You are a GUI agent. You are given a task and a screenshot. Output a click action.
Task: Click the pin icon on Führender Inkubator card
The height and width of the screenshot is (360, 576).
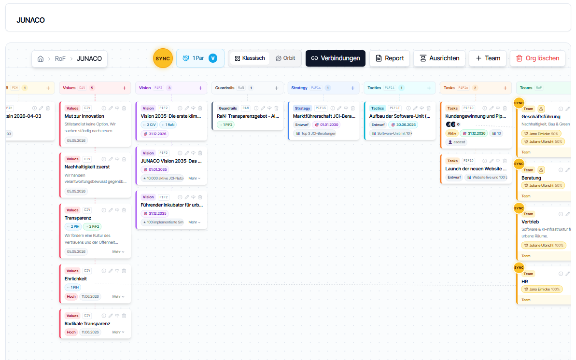tap(193, 197)
